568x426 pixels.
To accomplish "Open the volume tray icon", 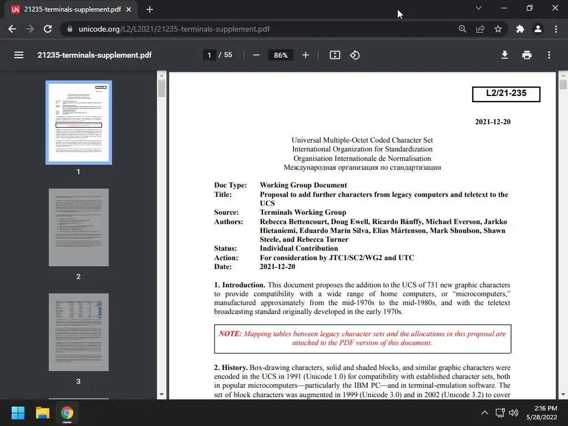I will click(x=513, y=413).
